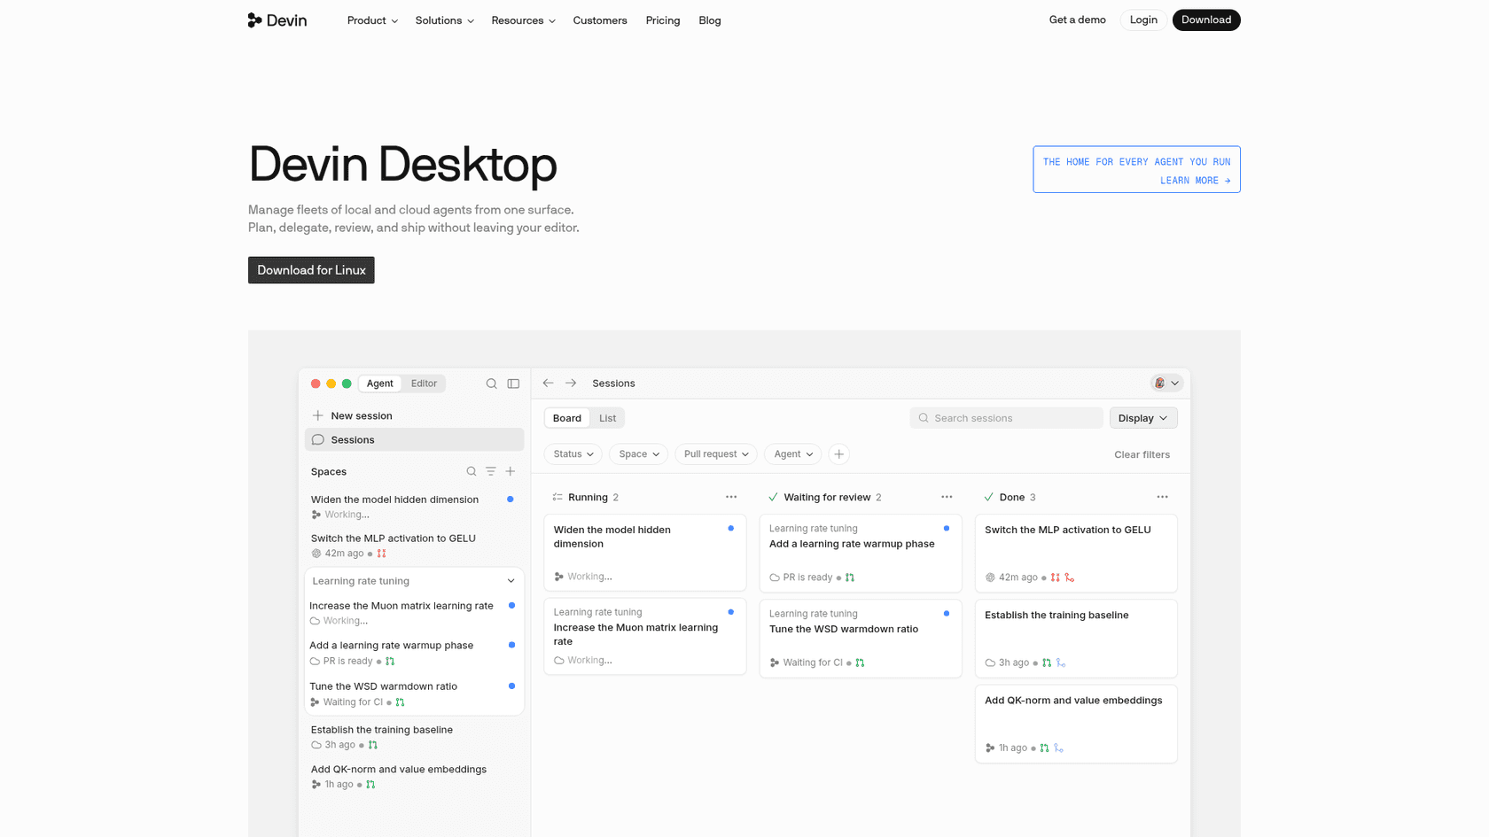Open the Resources menu
The width and height of the screenshot is (1489, 837).
click(x=523, y=20)
